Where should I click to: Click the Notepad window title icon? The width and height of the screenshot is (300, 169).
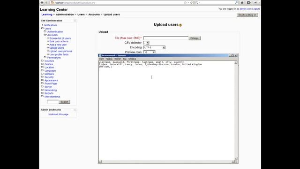(100, 55)
